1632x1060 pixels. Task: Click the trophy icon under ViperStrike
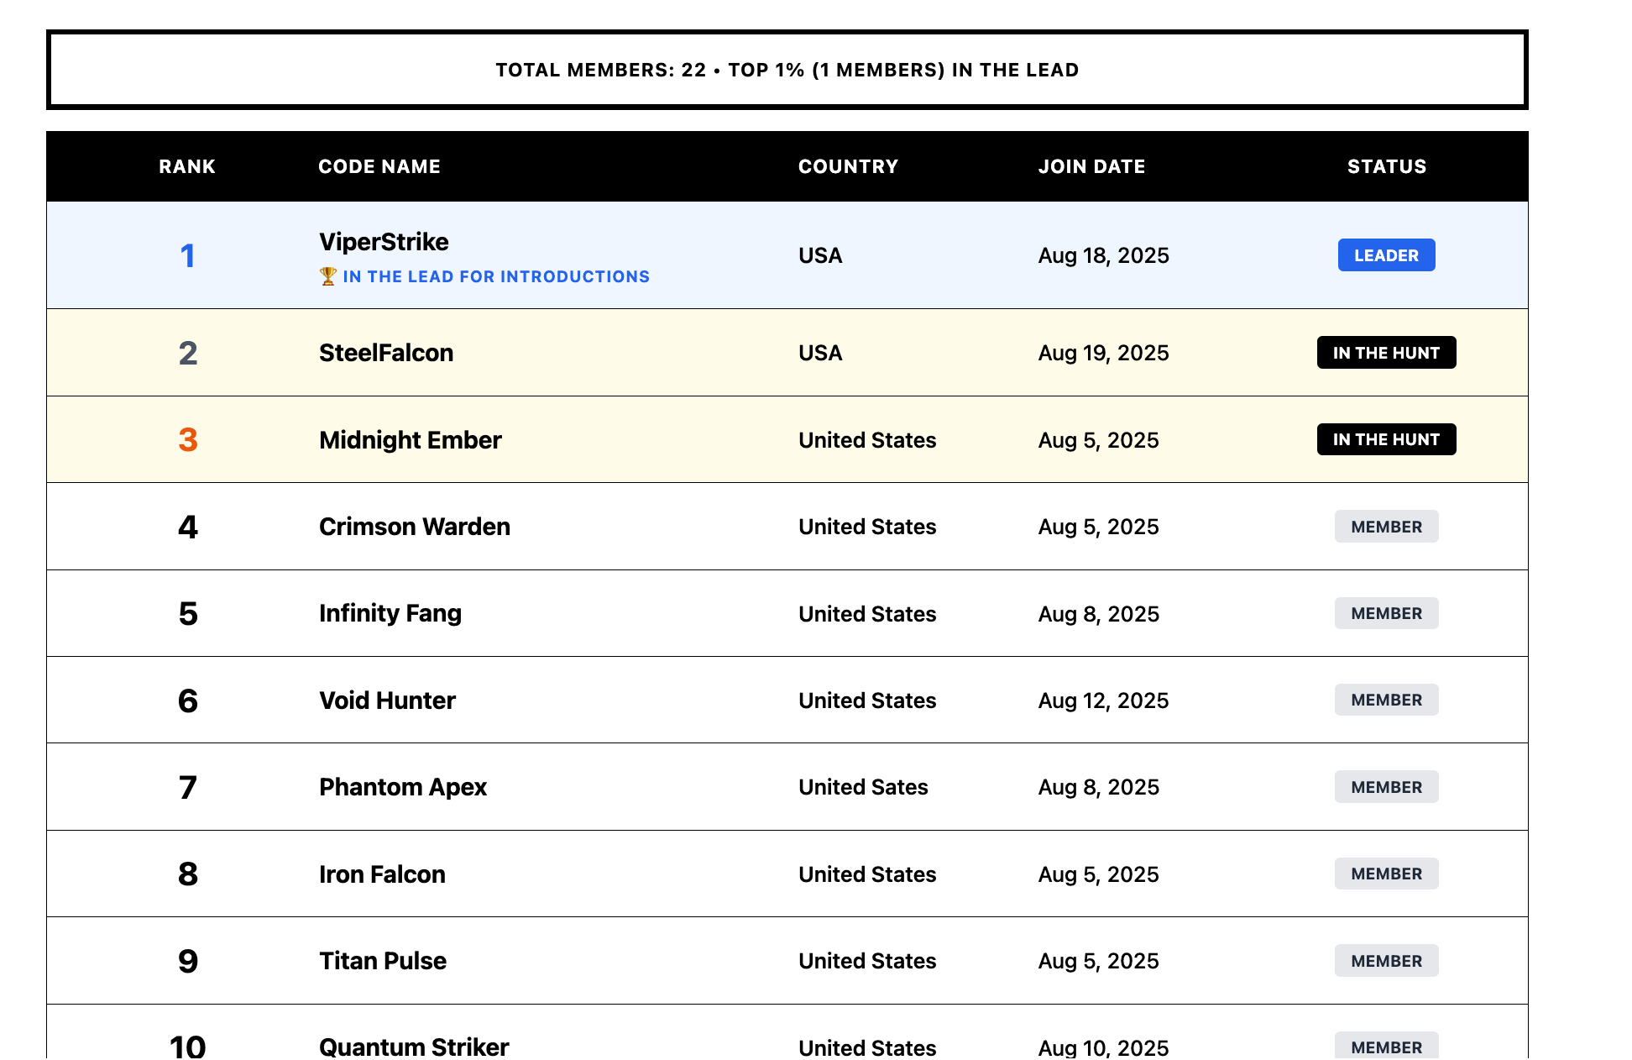pyautogui.click(x=327, y=276)
